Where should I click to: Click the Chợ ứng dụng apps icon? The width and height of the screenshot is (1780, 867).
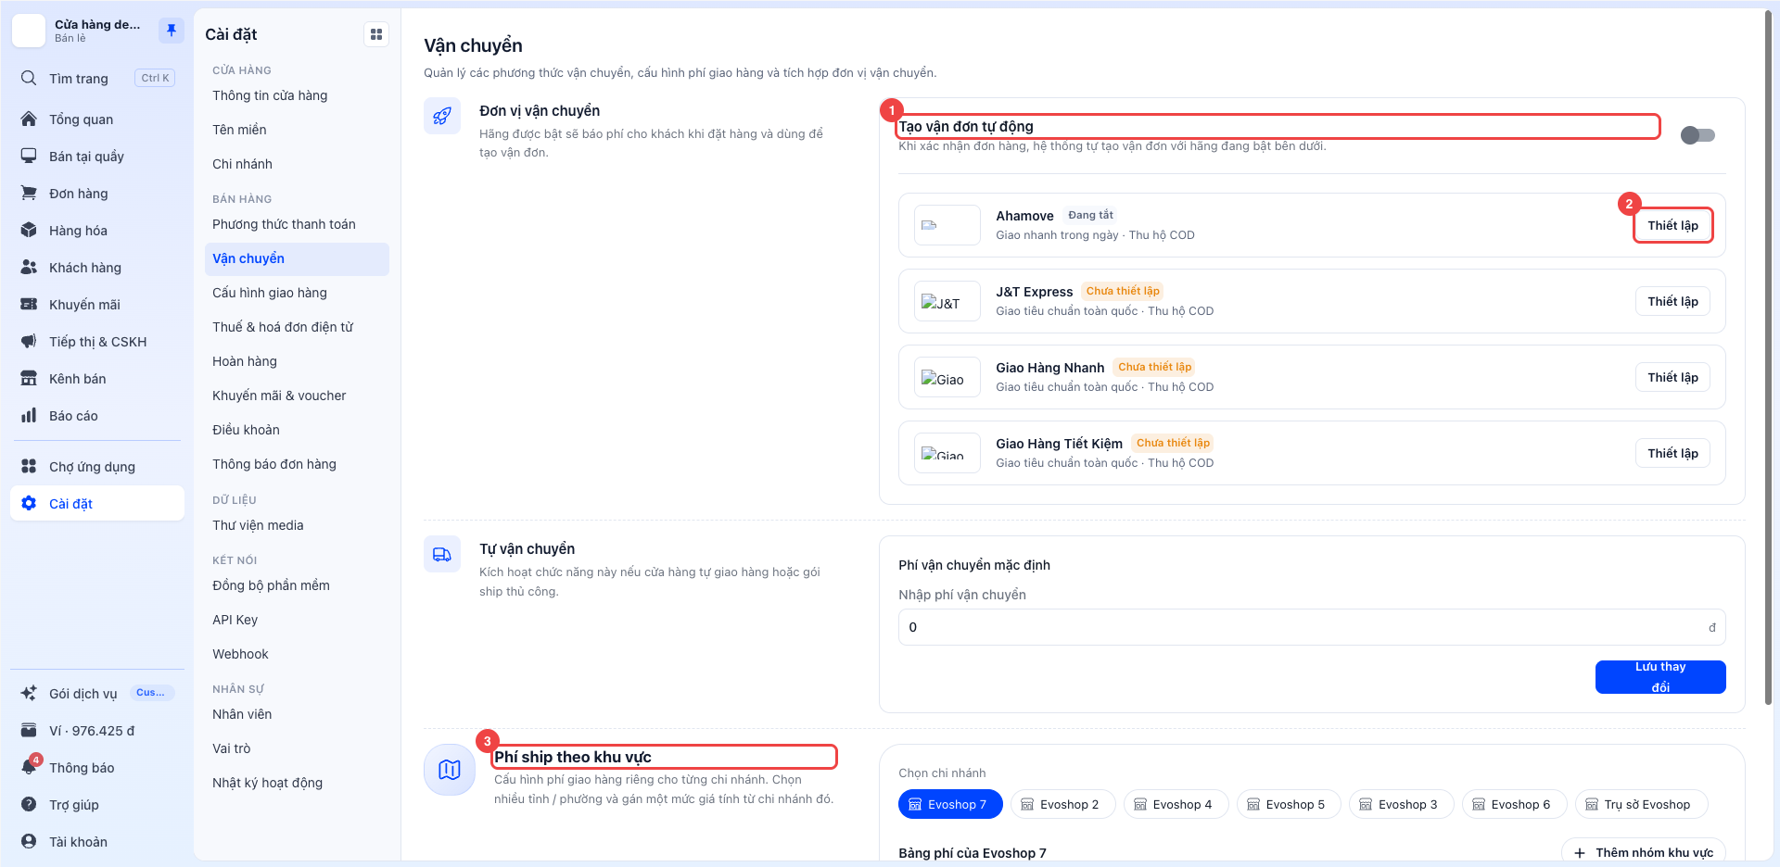(x=29, y=467)
